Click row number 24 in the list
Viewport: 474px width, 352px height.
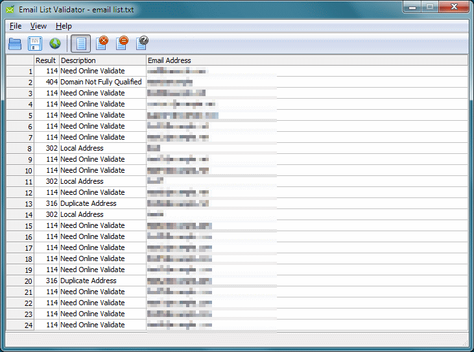tap(29, 325)
